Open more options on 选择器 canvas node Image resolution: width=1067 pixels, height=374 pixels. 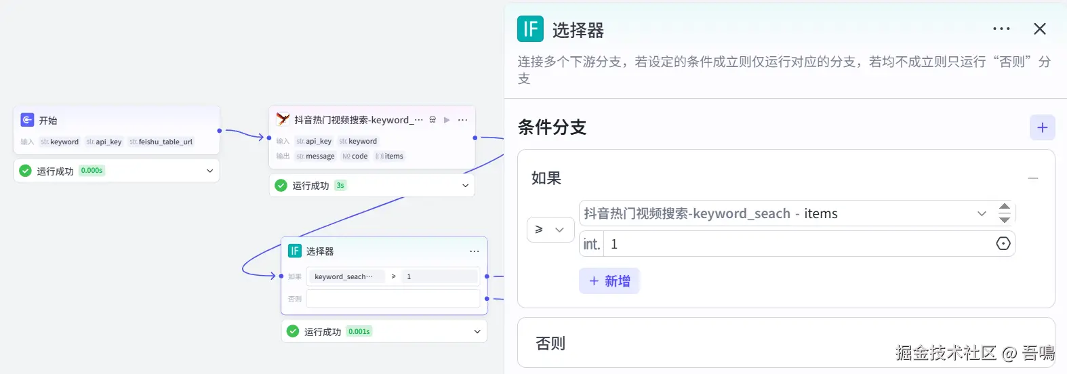[x=475, y=251]
